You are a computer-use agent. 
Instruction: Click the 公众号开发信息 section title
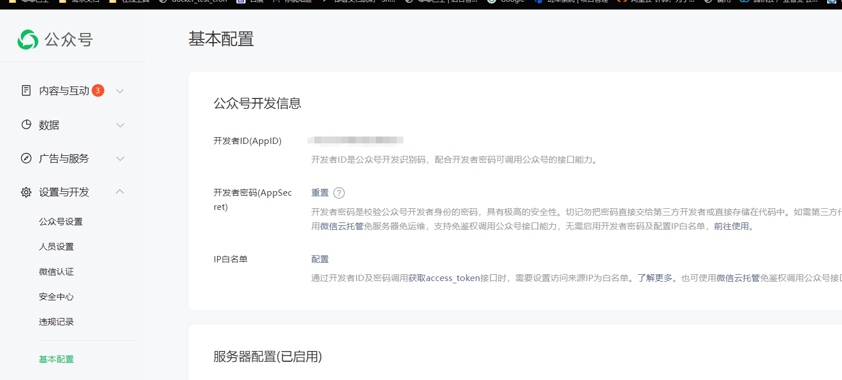point(257,104)
